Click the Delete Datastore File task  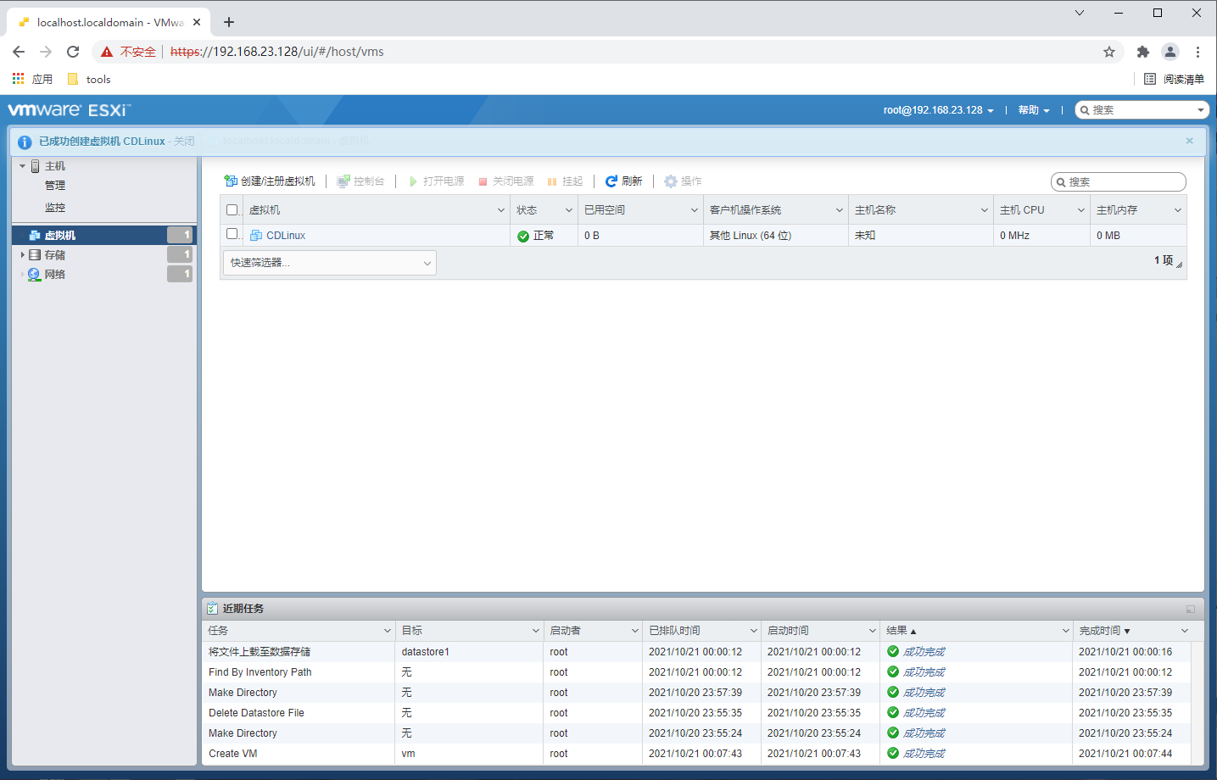coord(256,713)
